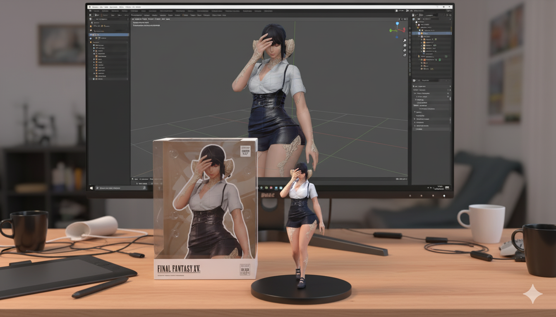556x317 pixels.
Task: Toggle the perspective/orthographic view icon in the viewport
Action: 405,55
